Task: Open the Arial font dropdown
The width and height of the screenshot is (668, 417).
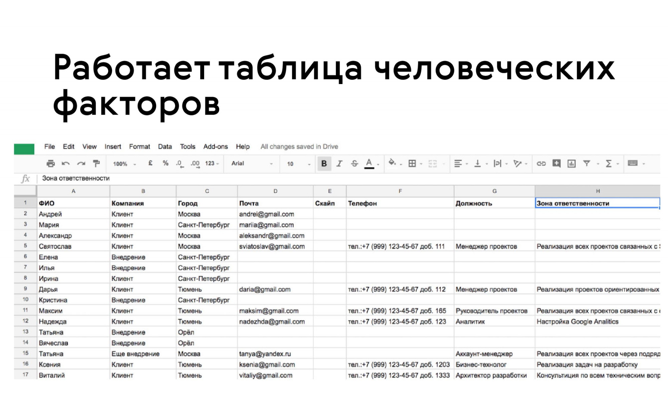Action: [x=252, y=163]
